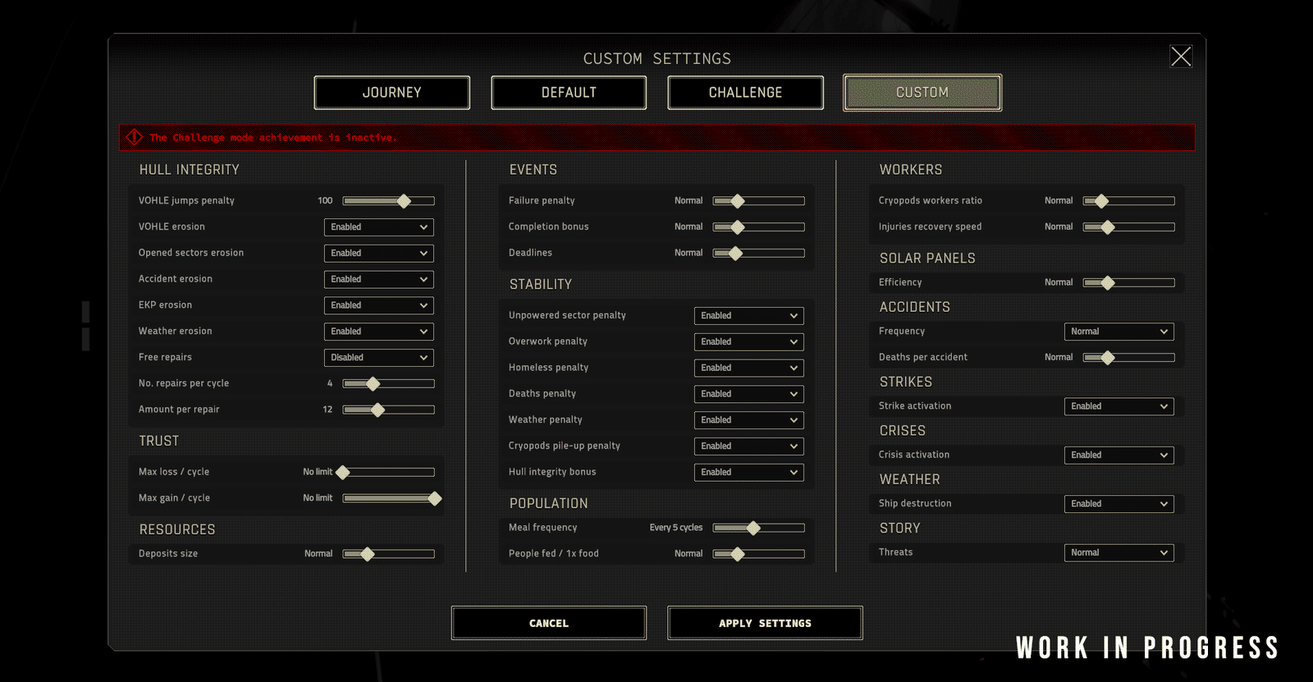The width and height of the screenshot is (1313, 682).
Task: Open the Ship destruction dropdown
Action: (1119, 504)
